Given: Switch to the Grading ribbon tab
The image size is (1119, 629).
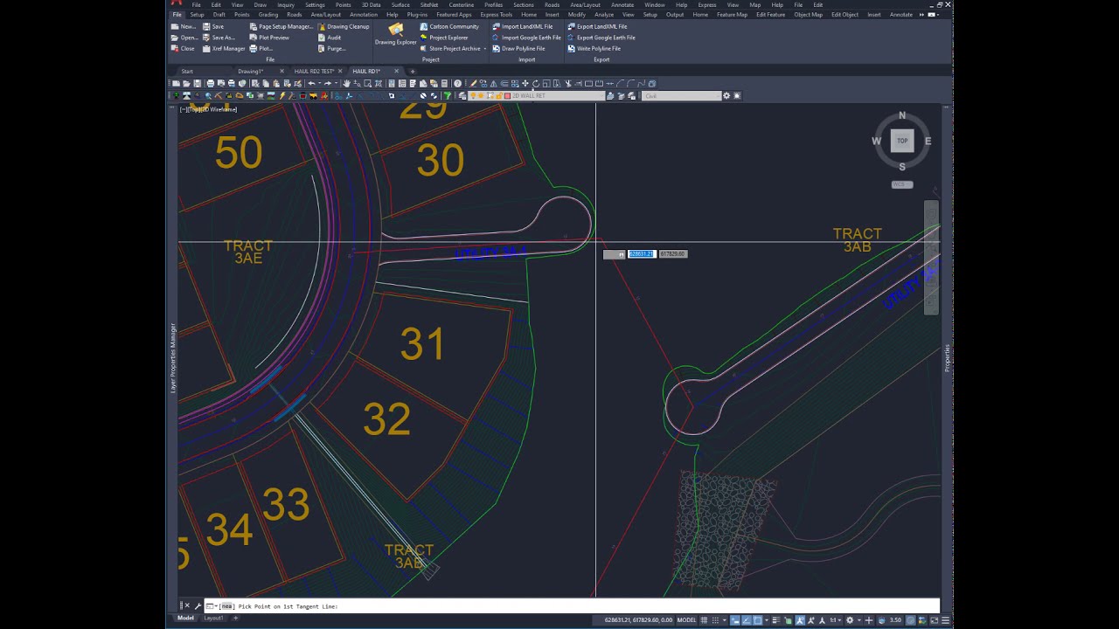Looking at the screenshot, I should click(268, 15).
